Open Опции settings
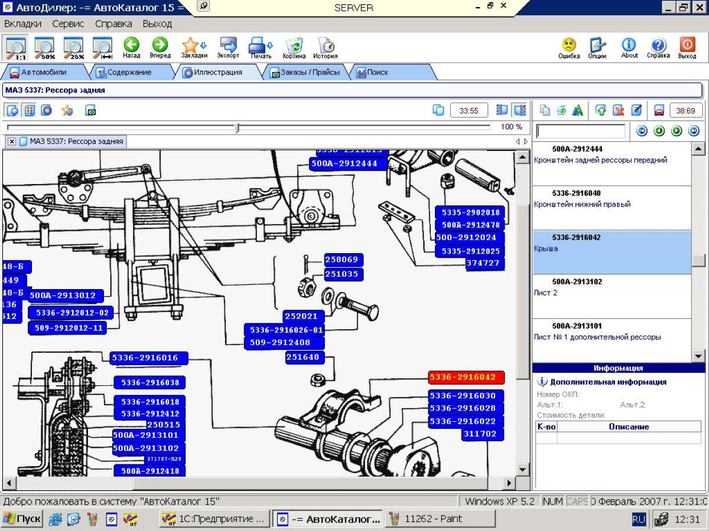Viewport: 709px width, 531px height. [597, 48]
